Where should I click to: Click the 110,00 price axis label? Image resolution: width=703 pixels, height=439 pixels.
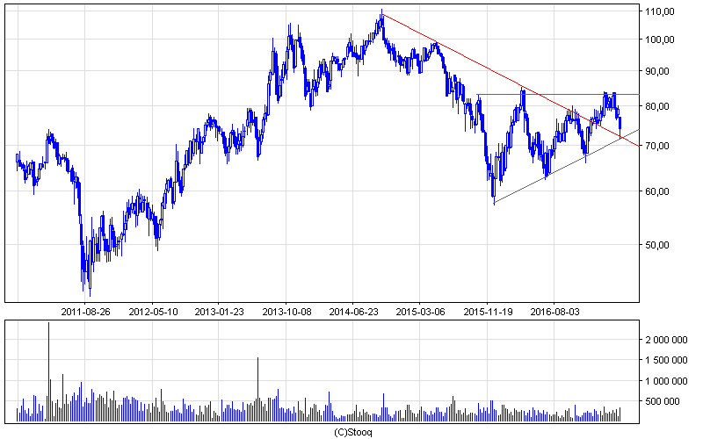point(659,11)
